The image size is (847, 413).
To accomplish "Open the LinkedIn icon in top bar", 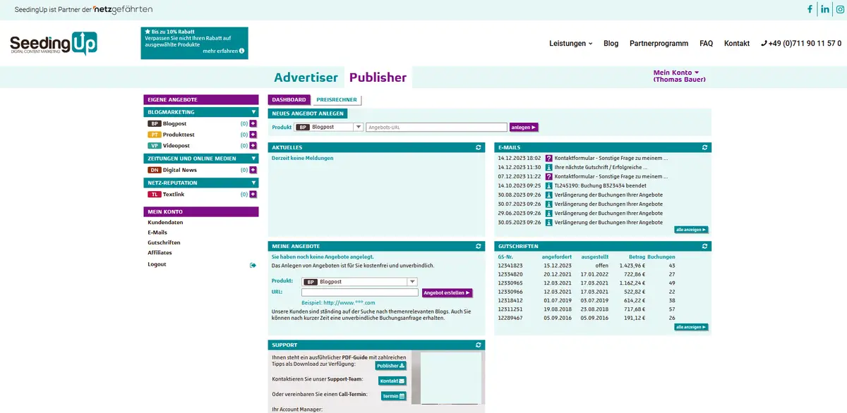I will point(825,9).
